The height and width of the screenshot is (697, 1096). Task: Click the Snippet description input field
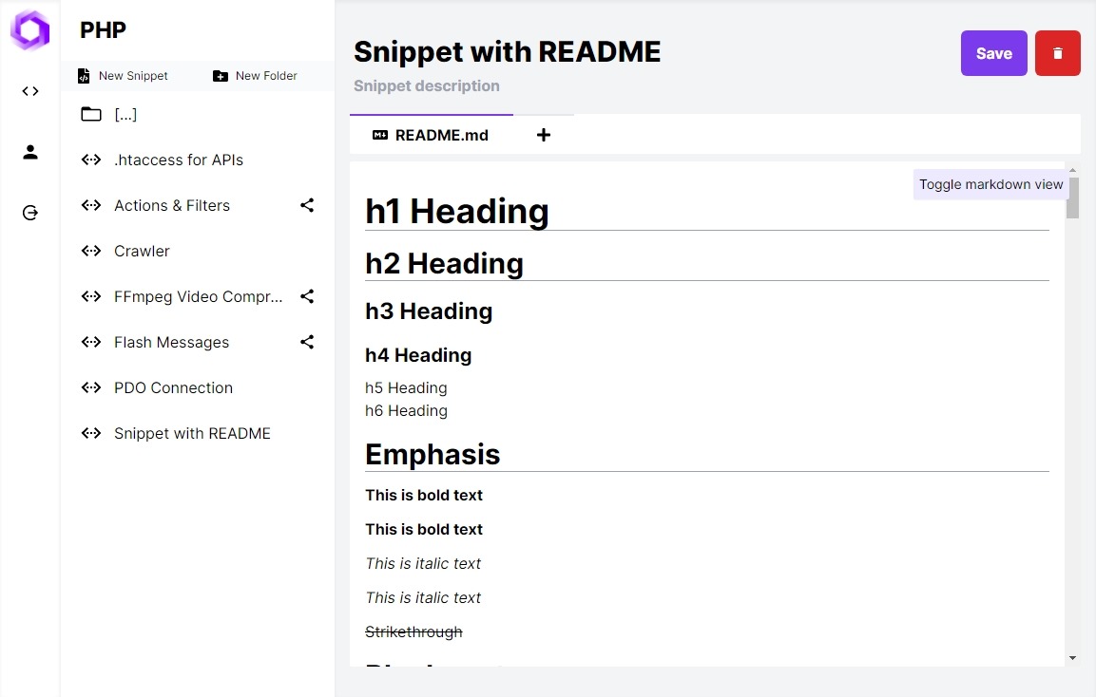426,85
